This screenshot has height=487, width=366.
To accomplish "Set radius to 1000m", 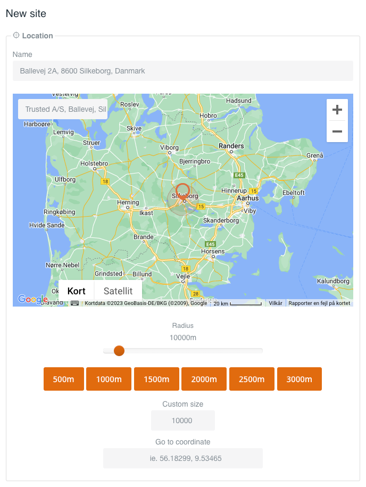I will click(109, 379).
